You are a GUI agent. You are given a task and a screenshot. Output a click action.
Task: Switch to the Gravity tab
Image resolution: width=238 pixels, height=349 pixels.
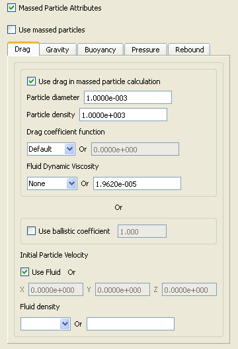(58, 50)
